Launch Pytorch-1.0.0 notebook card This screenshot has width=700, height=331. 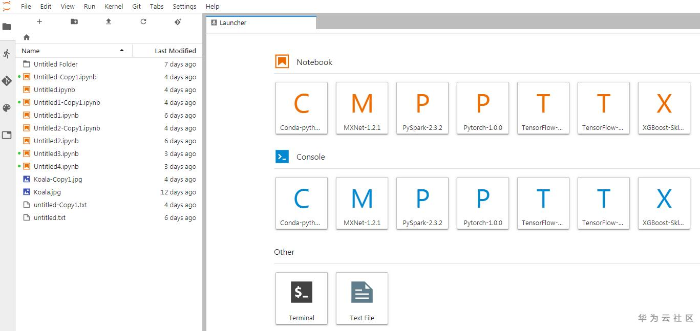click(x=483, y=108)
